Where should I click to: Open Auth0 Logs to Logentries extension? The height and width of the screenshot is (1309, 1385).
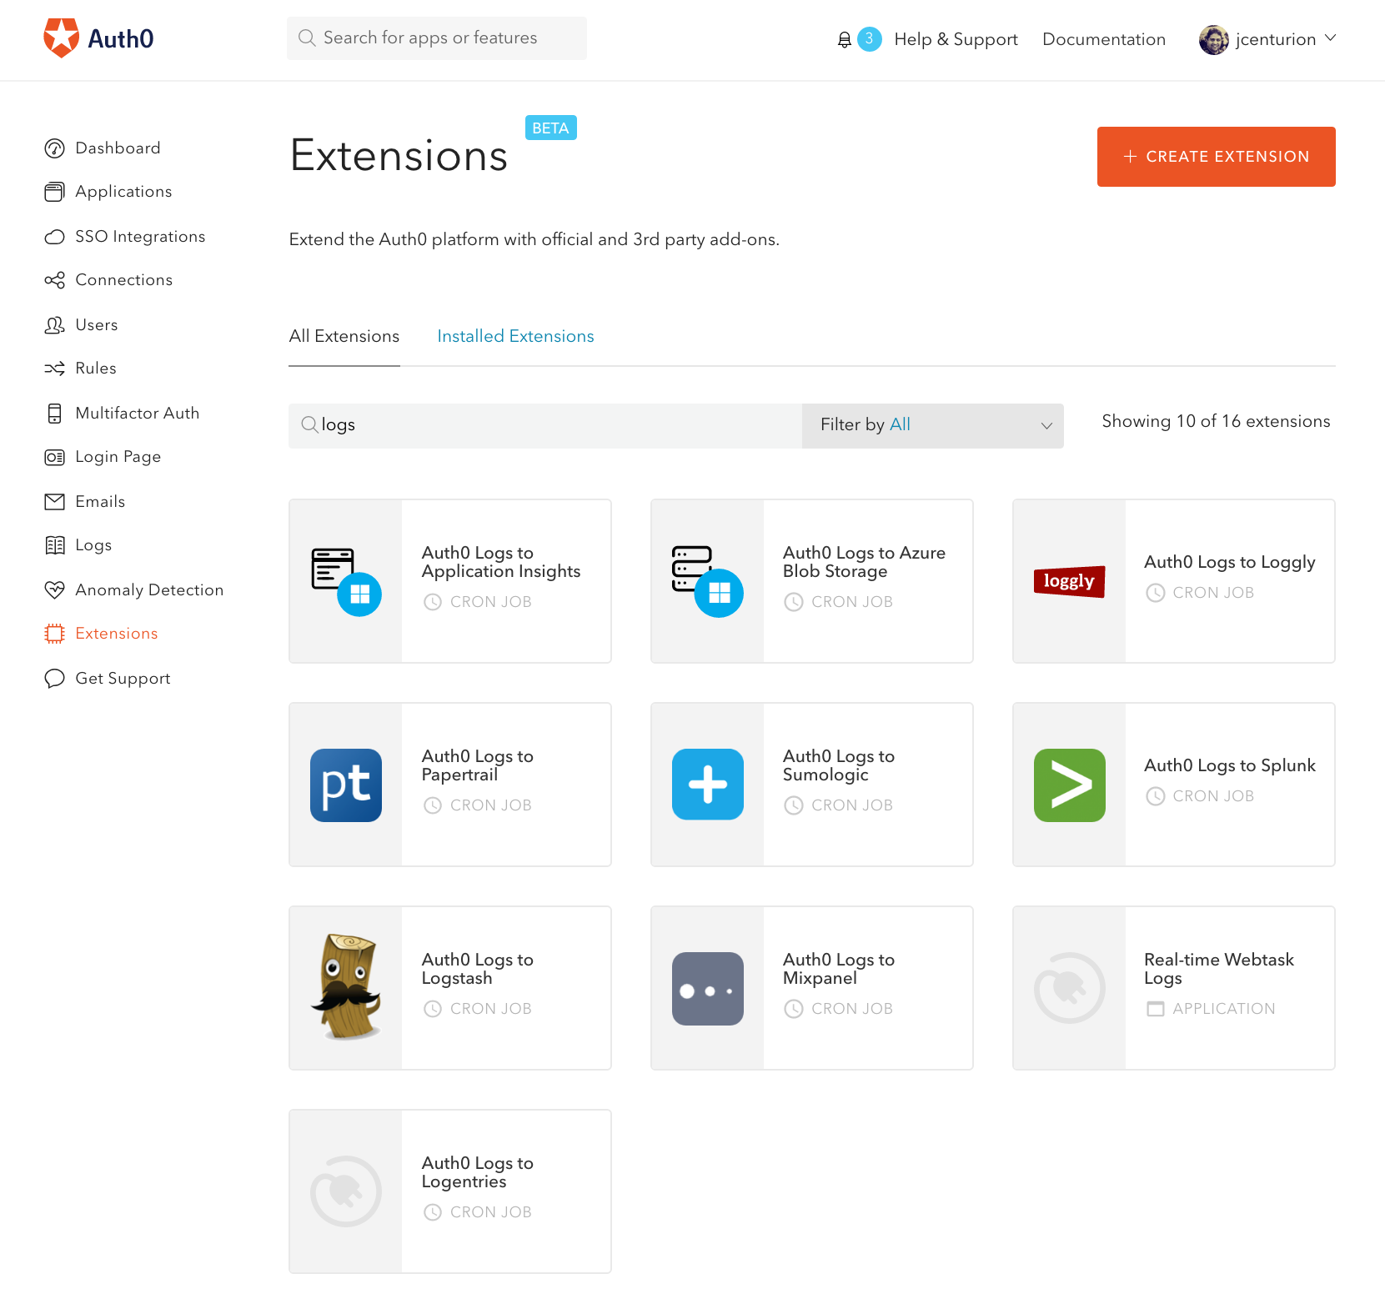(449, 1191)
